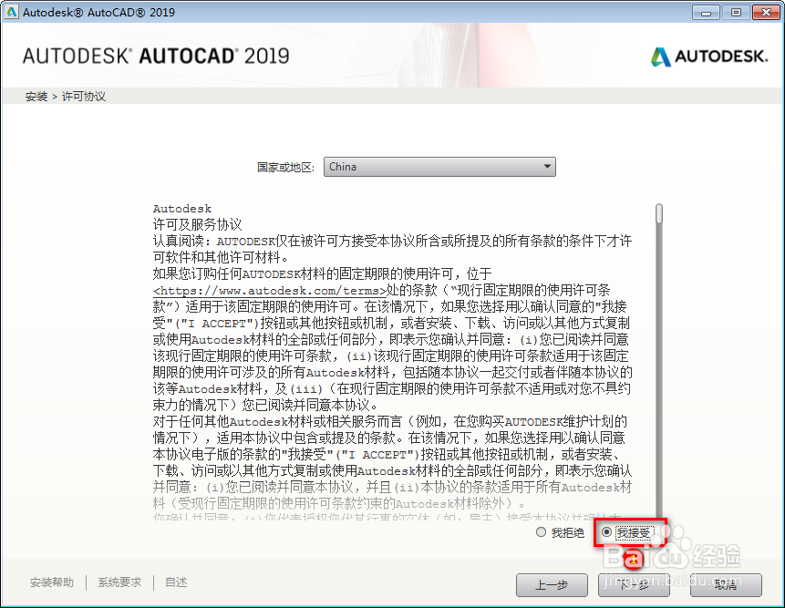This screenshot has height=608, width=785.
Task: Minimize the AutoCAD 2019 installer window
Action: pos(706,13)
